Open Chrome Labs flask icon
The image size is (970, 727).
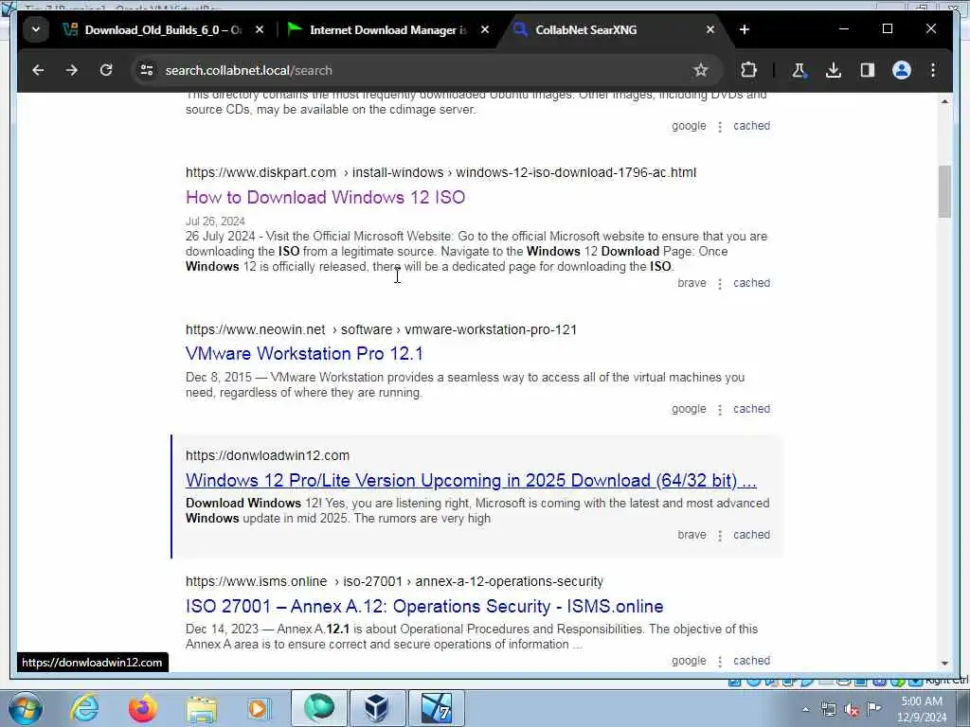[799, 70]
